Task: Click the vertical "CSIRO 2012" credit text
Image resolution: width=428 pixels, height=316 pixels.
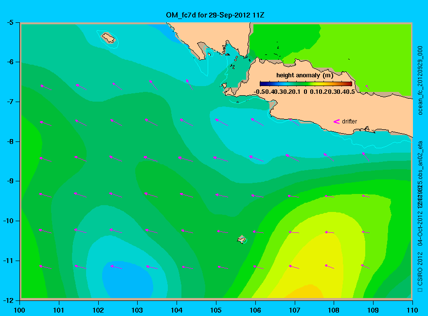Action: tap(420, 270)
